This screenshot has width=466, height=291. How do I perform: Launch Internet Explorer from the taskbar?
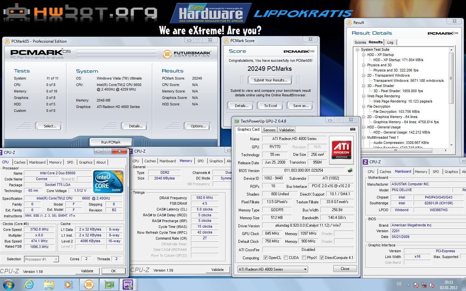point(29,285)
